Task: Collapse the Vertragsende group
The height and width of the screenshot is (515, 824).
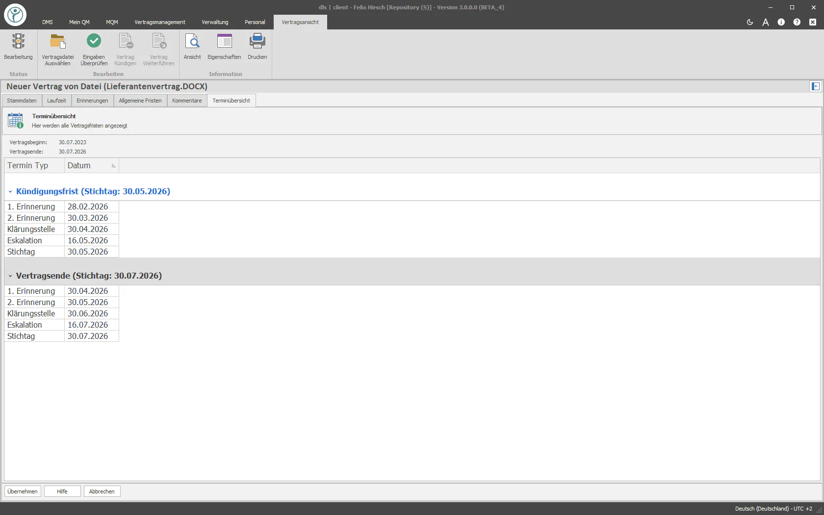Action: [10, 276]
